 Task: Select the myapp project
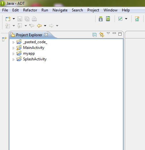tap(29, 53)
